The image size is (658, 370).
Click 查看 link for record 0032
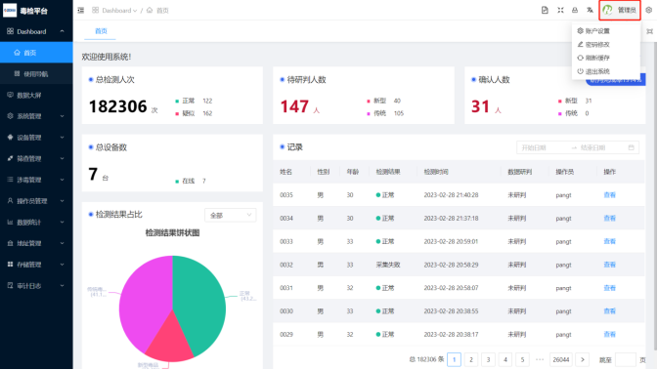coord(609,265)
